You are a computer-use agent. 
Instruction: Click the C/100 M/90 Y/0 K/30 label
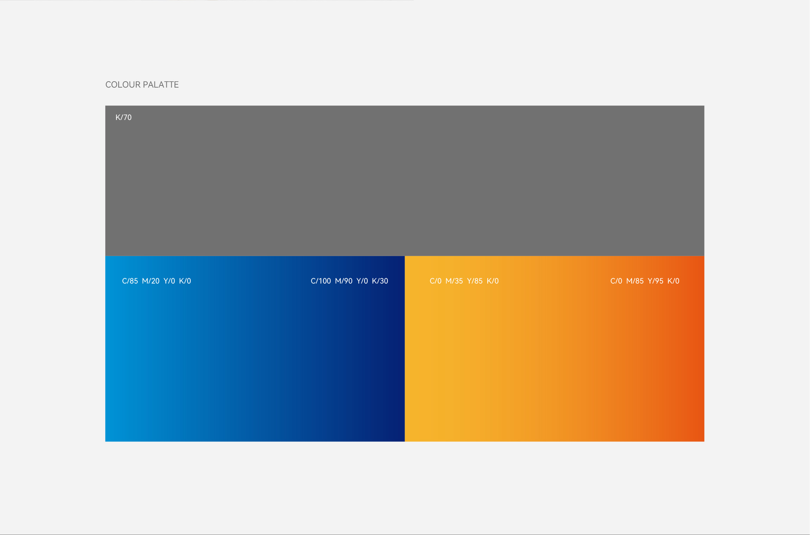click(349, 281)
